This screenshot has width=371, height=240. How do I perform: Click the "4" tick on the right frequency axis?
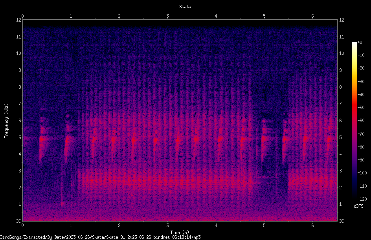pos(340,154)
